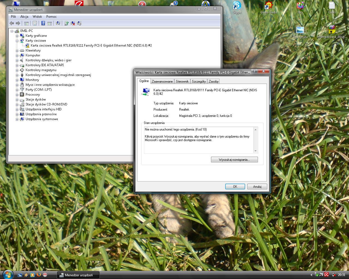
Task: Show hidden tray icons arrow
Action: 311,275
